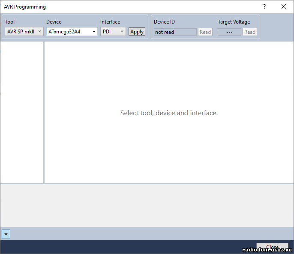This screenshot has width=294, height=254.
Task: Click the Apply button
Action: 137,32
